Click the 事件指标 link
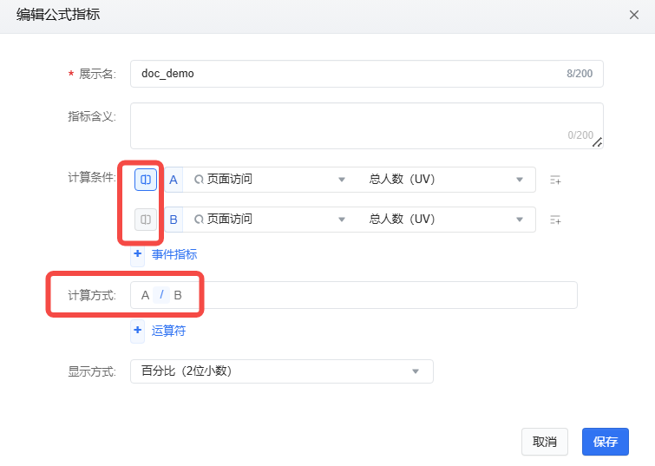655x466 pixels. pos(174,254)
